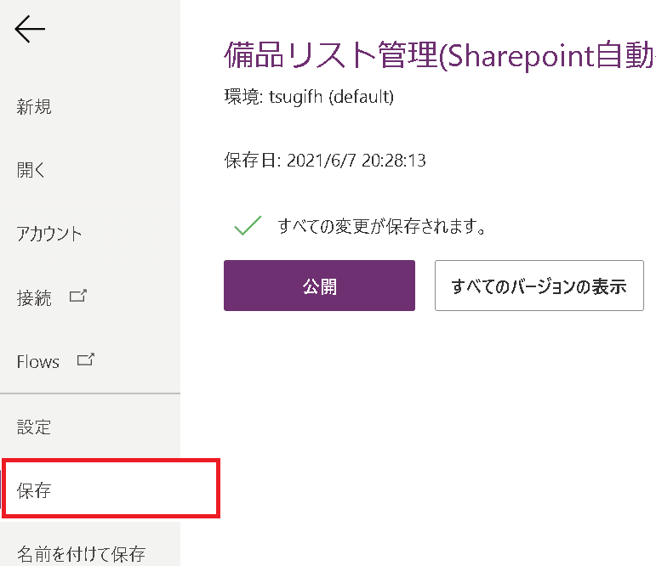Select 名前を付けて保存 in the sidebar

coord(81,555)
